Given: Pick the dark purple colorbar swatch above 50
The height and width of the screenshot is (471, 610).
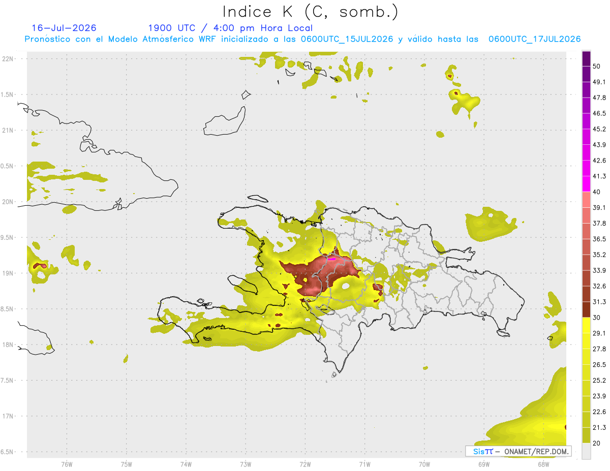Looking at the screenshot, I should coord(586,59).
